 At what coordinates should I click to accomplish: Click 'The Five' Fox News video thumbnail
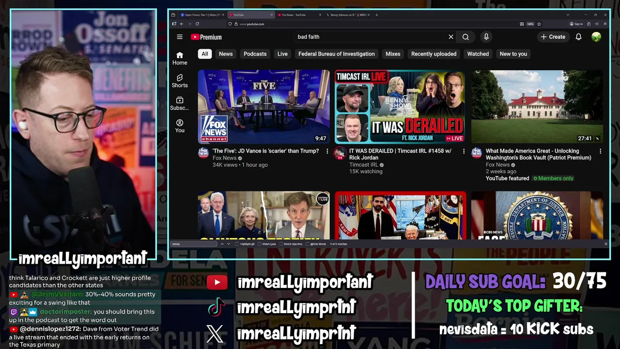click(263, 107)
